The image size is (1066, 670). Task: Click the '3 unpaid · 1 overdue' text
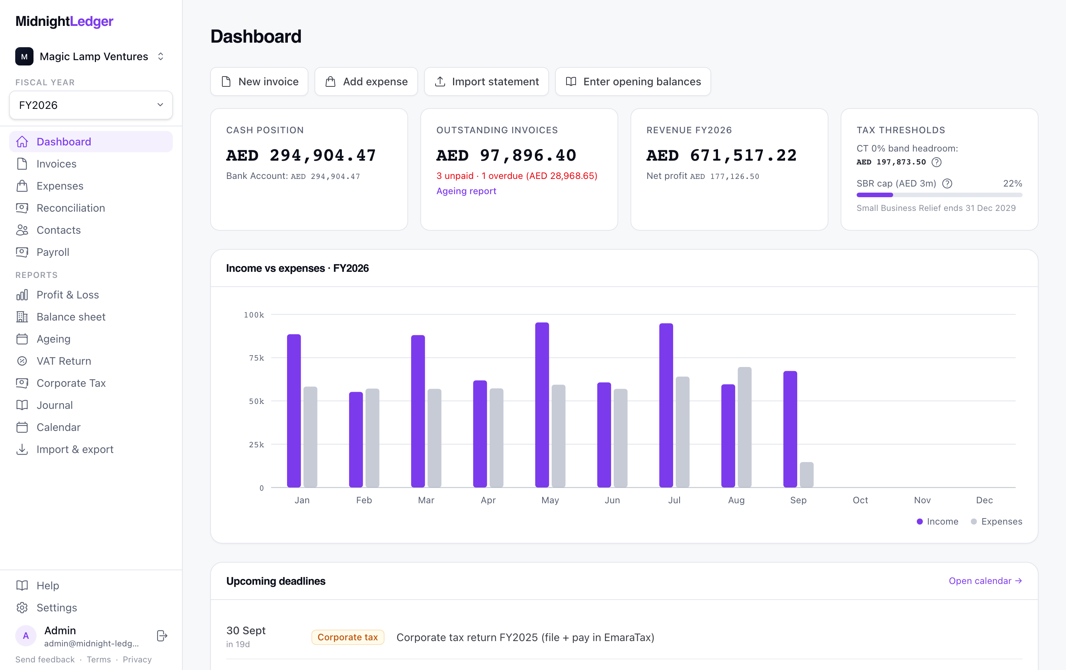pyautogui.click(x=517, y=176)
